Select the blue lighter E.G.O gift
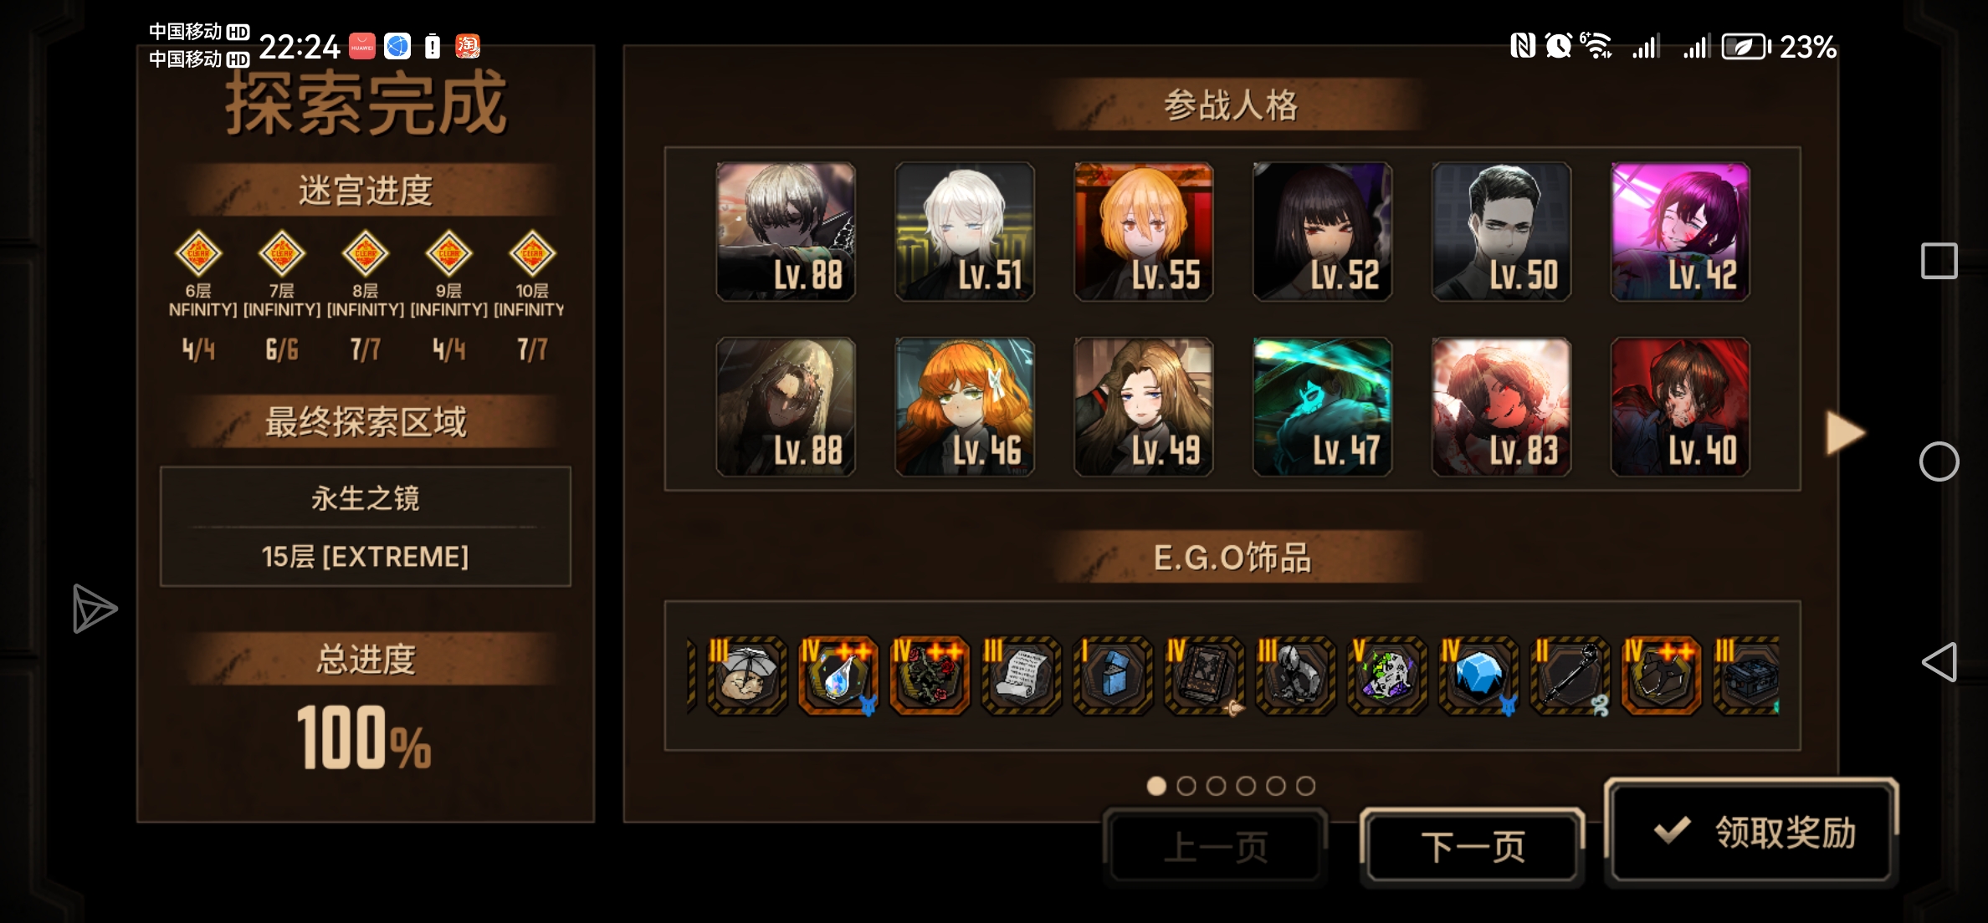Viewport: 1988px width, 923px height. 1113,676
